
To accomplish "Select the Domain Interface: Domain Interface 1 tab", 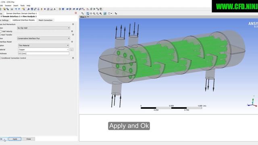I will [x=21, y=13].
